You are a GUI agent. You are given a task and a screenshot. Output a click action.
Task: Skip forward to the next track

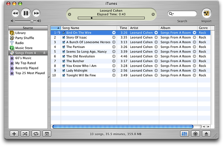click(36, 13)
